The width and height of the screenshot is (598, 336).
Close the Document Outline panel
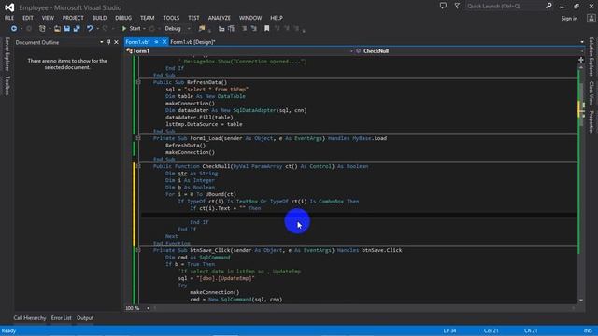(116, 42)
